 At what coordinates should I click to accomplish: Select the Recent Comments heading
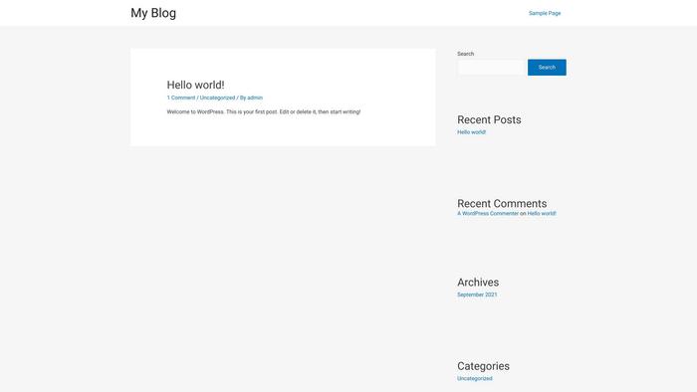(502, 204)
